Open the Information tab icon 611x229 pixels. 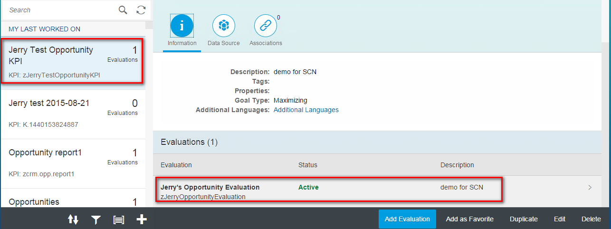click(182, 26)
